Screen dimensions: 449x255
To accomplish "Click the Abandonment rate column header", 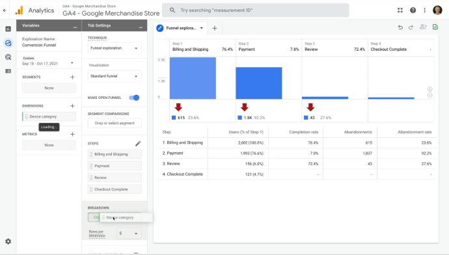I will tap(415, 132).
